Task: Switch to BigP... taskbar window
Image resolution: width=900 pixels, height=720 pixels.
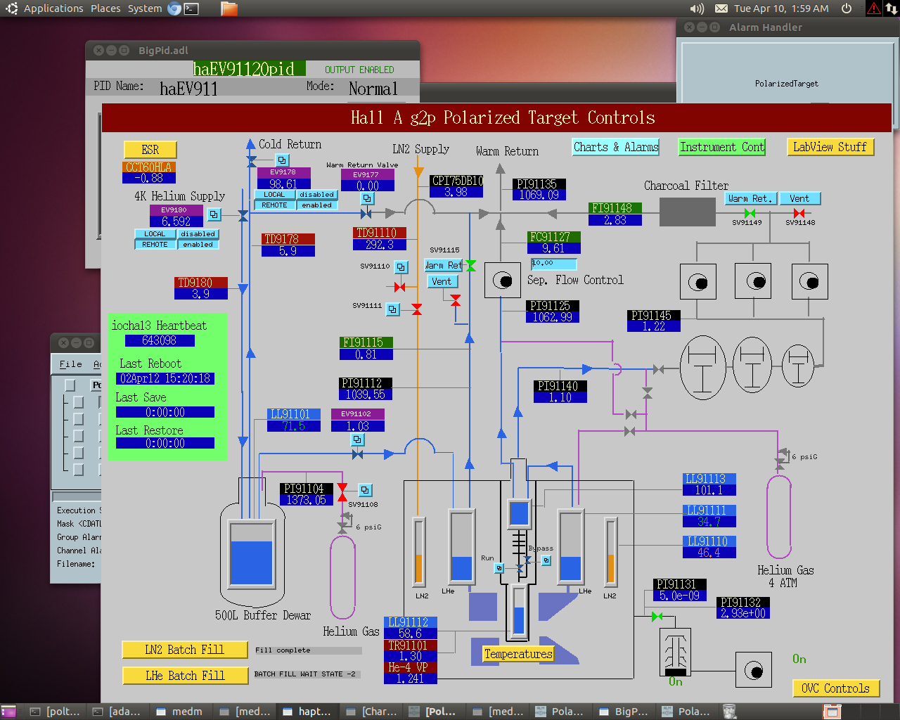Action: coord(623,712)
